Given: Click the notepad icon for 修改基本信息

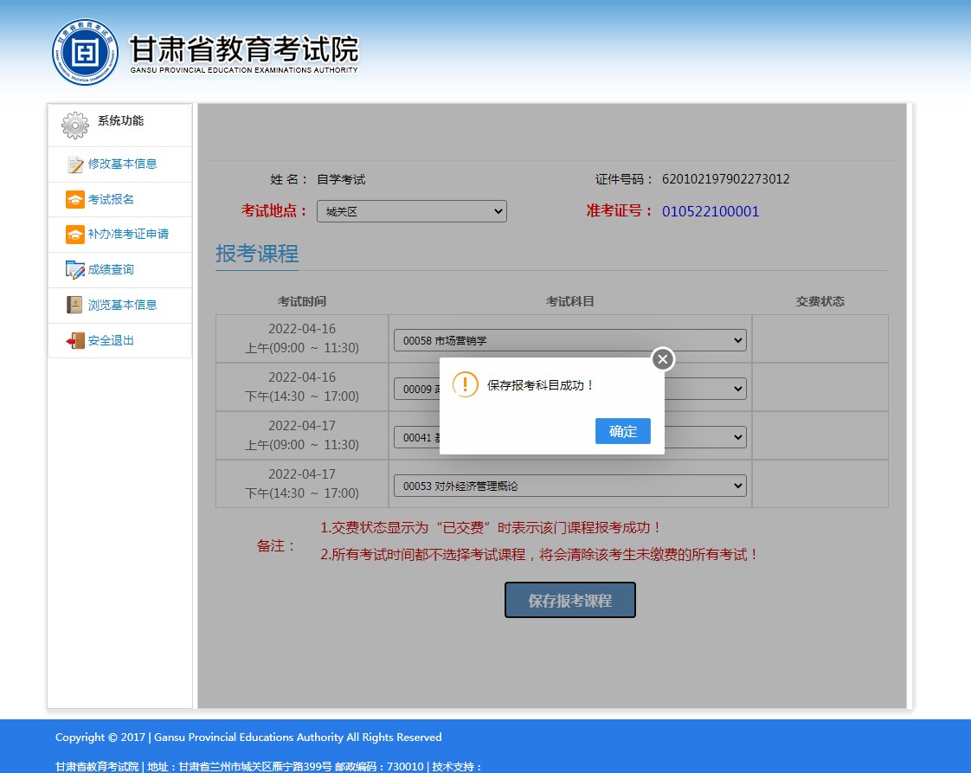Looking at the screenshot, I should point(75,164).
